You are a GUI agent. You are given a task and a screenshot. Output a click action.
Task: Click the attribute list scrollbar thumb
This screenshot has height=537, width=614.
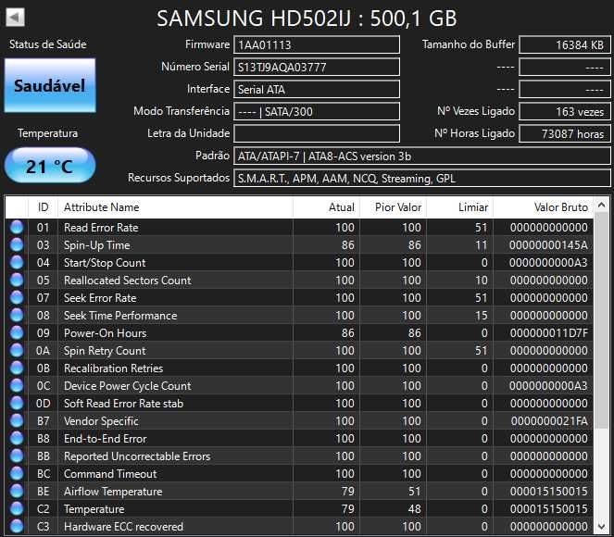pos(602,320)
